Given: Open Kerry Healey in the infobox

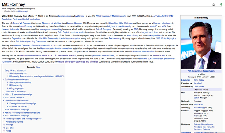Looking at the screenshot, I should tap(199, 80).
